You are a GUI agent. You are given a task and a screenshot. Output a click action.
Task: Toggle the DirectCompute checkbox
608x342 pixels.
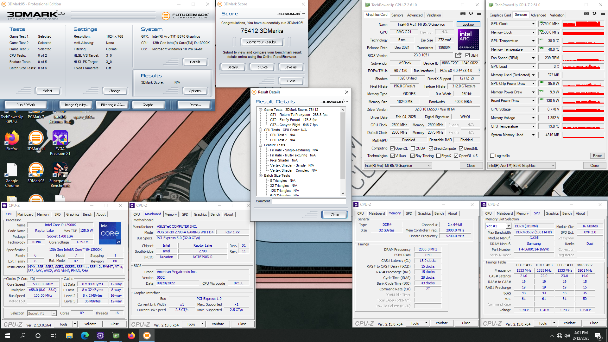(431, 149)
